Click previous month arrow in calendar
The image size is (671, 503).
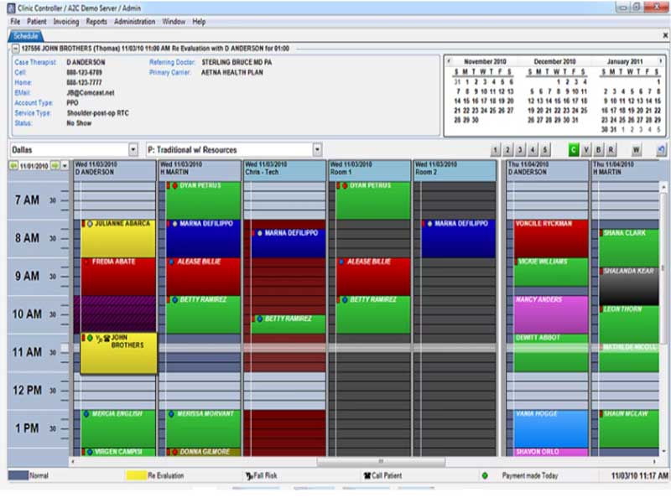450,61
